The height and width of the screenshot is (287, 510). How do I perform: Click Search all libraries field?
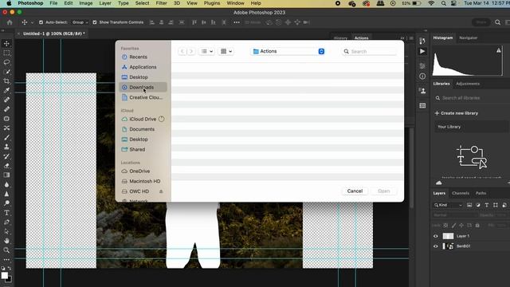471,98
